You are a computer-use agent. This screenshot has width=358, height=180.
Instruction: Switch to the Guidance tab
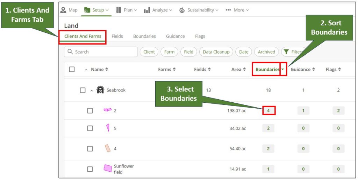[x=176, y=36]
